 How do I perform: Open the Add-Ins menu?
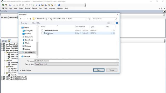tap(52, 8)
